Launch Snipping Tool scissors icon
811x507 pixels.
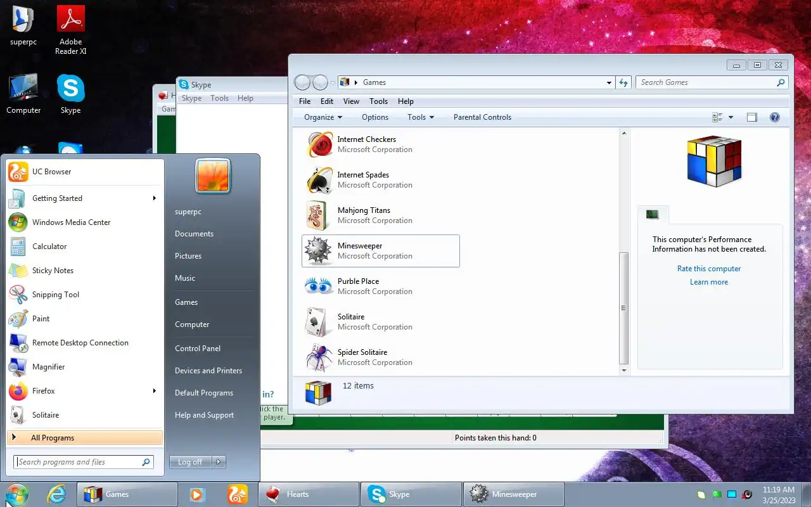18,295
